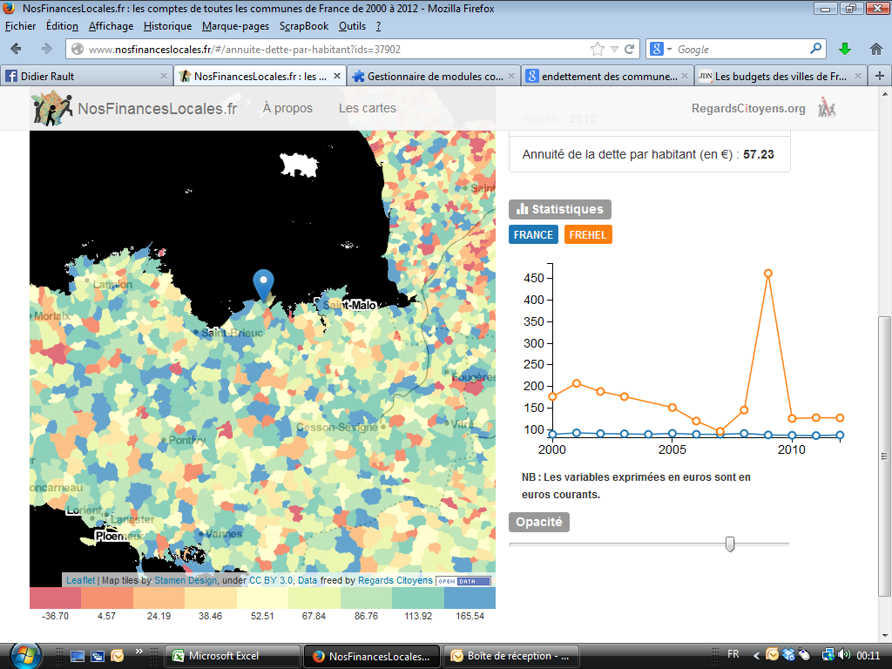The height and width of the screenshot is (669, 892).
Task: Click the Opacité slider handle
Action: coord(730,544)
